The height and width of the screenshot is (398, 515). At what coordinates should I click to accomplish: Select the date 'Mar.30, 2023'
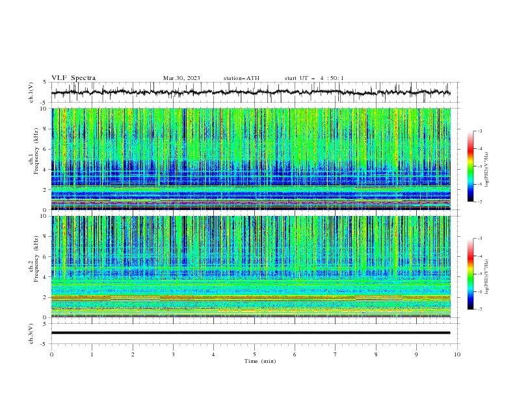(x=181, y=78)
